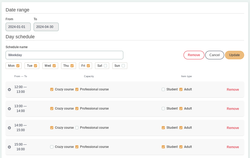Viewport: 250px width, 158px height.
Task: Click the Schedule name text field
Action: 64,55
